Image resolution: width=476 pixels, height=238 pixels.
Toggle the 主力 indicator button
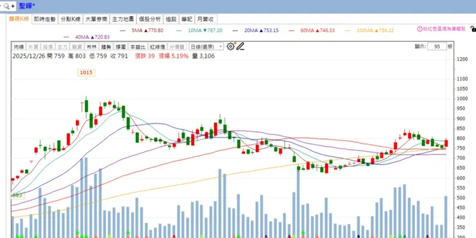click(62, 47)
